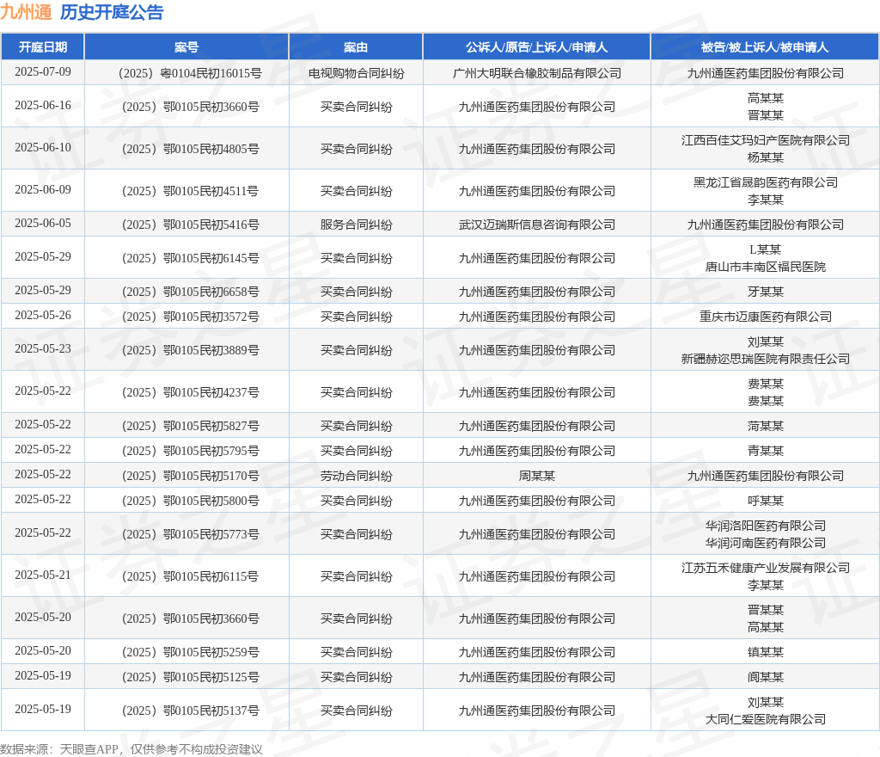Click the defendant 阎某某

click(766, 677)
